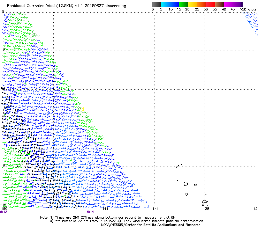Click the '20' legend scale label
The height and width of the screenshot is (227, 258).
click(187, 9)
